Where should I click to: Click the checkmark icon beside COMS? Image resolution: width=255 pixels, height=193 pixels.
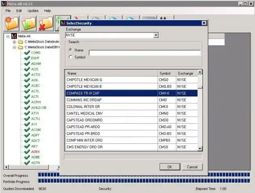(27, 52)
